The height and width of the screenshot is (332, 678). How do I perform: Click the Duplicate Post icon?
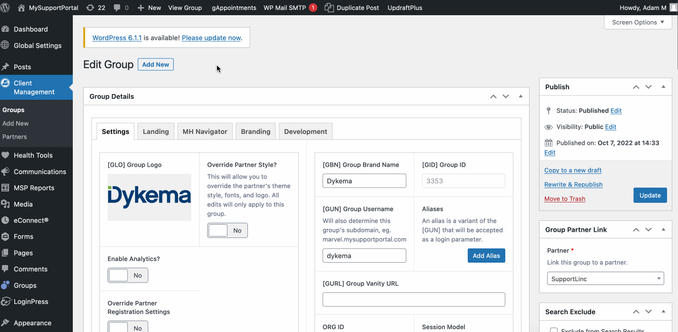click(329, 8)
